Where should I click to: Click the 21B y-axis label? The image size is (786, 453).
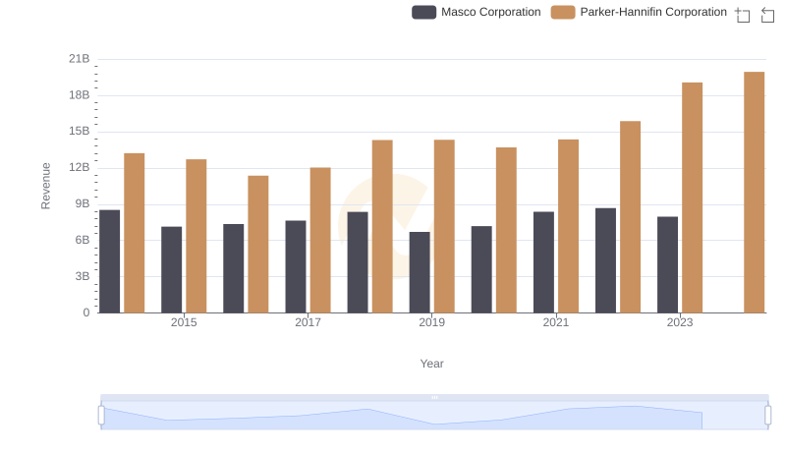pos(79,59)
